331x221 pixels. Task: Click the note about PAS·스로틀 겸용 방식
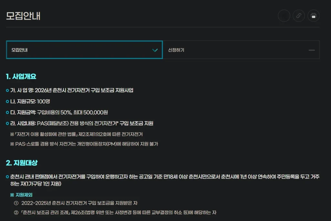[x=84, y=144]
